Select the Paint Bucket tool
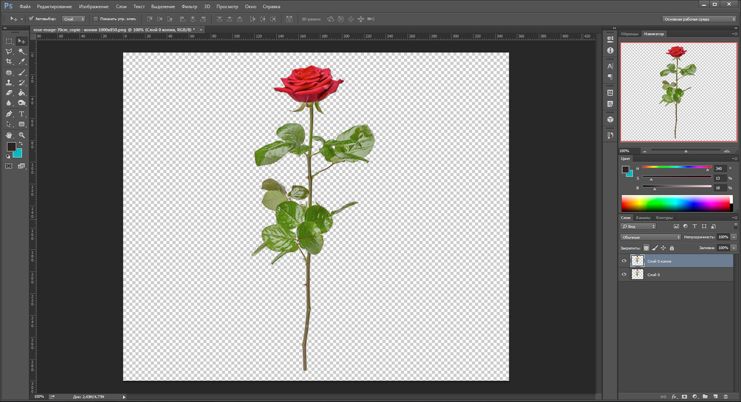Screen dimensions: 741x402 coord(22,93)
